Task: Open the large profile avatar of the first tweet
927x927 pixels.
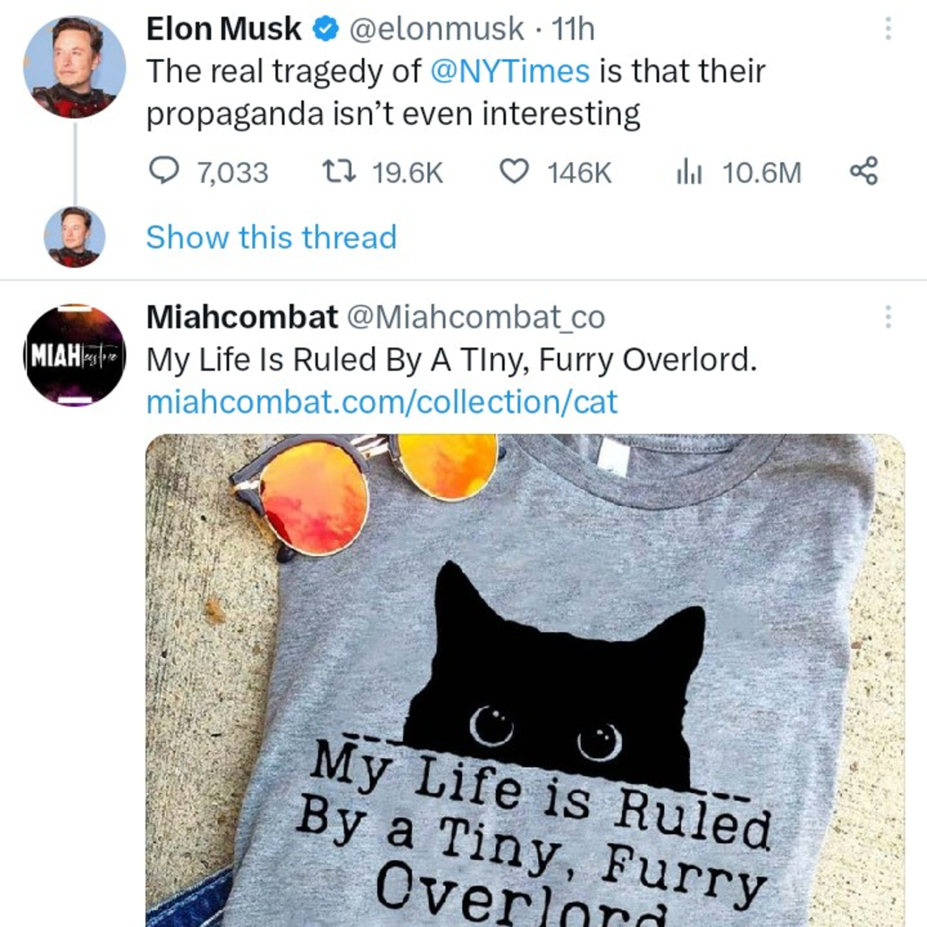Action: 74,67
